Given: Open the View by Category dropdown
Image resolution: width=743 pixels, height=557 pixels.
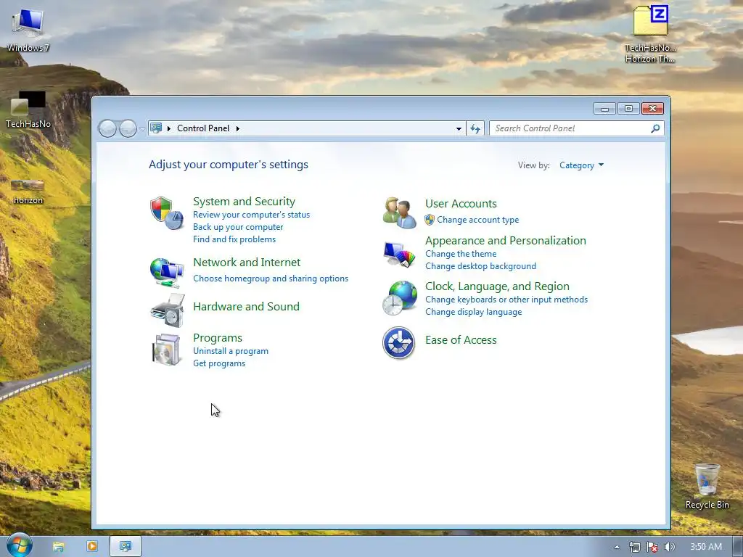Looking at the screenshot, I should pos(581,165).
